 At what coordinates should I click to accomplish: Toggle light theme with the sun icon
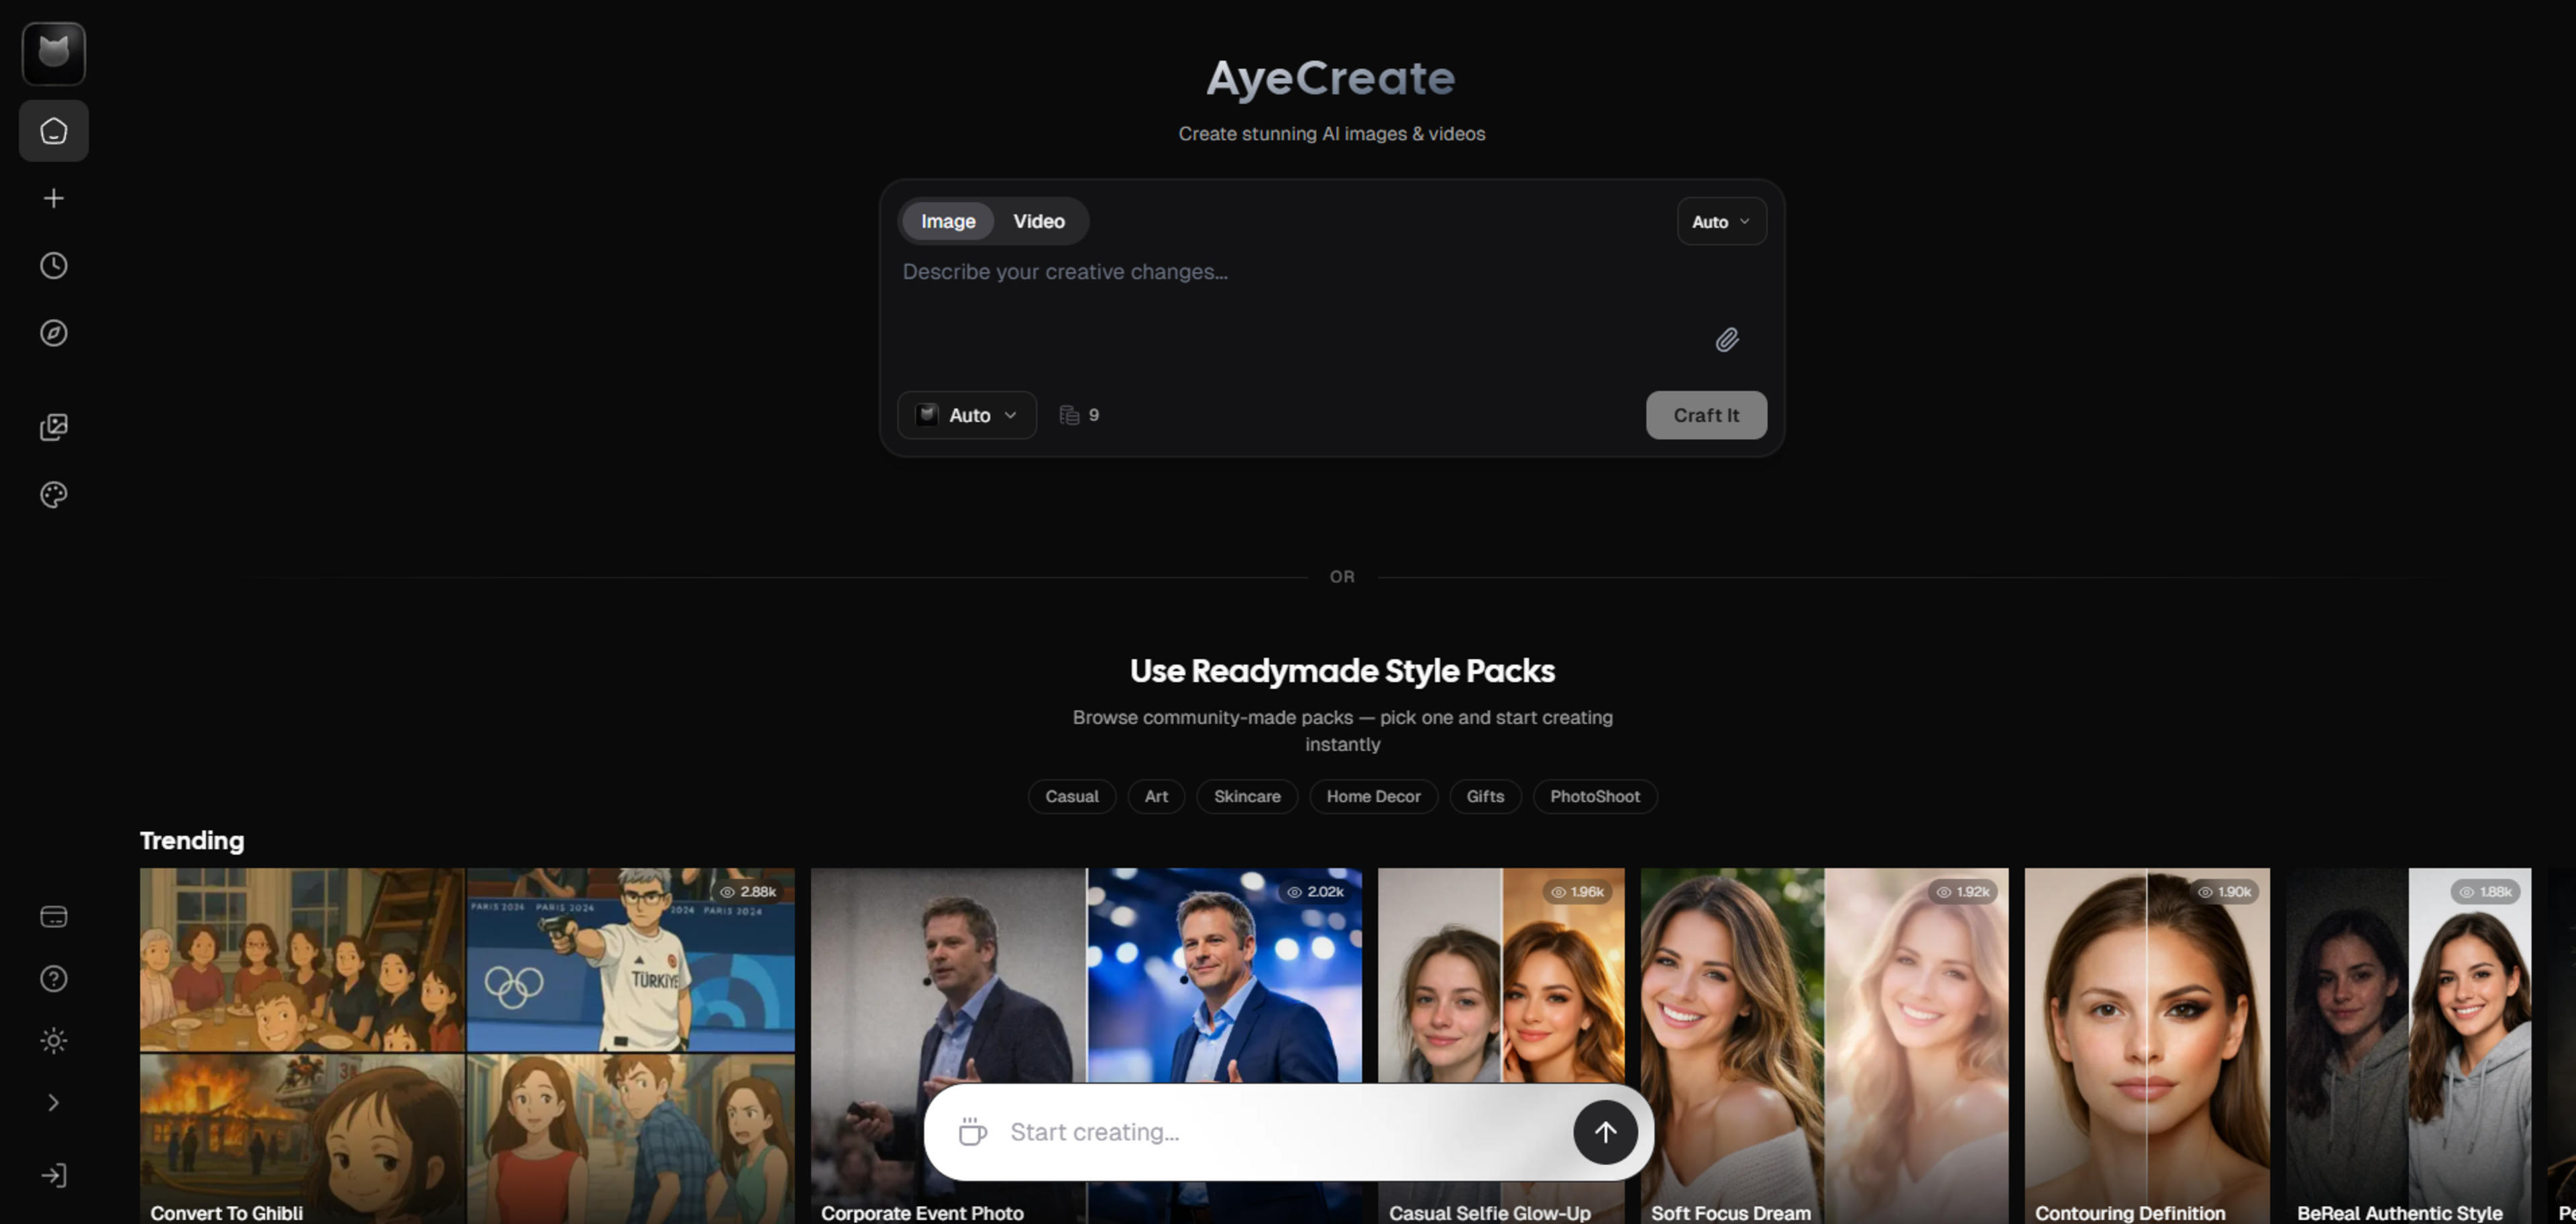pyautogui.click(x=54, y=1041)
